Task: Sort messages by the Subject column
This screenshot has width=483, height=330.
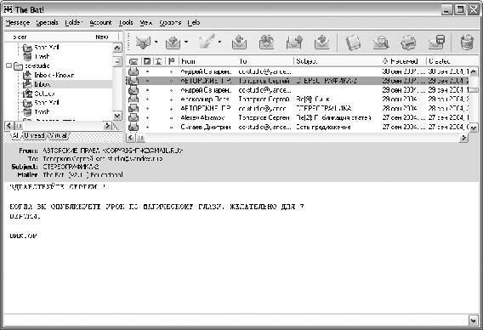Action: tap(338, 61)
